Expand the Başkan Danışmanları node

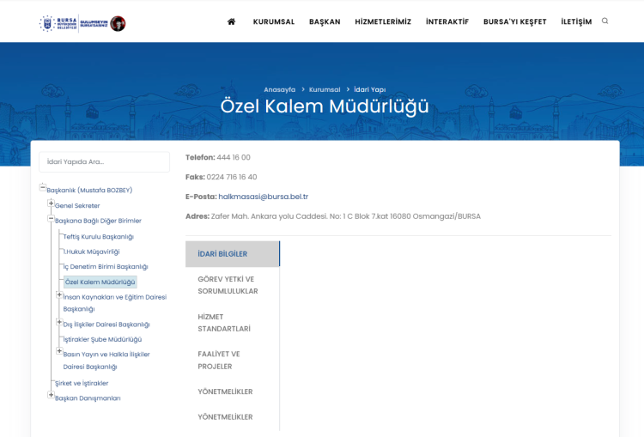(x=51, y=396)
